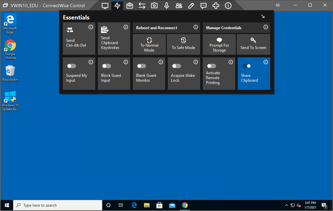This screenshot has width=333, height=211.
Task: Disable Share Clipboard switch
Action: tap(246, 66)
